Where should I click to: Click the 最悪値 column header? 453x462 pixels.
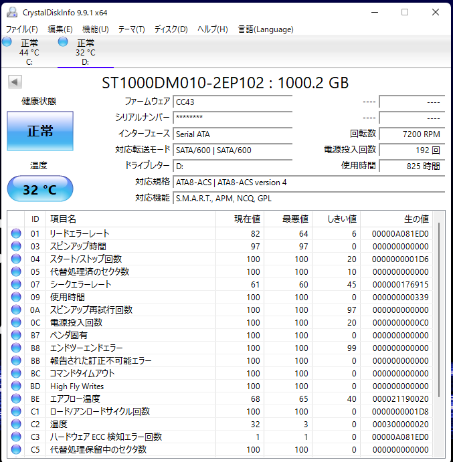click(x=288, y=219)
